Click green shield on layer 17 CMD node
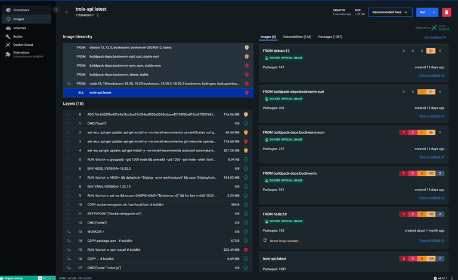This screenshot has width=458, height=280. (x=246, y=268)
